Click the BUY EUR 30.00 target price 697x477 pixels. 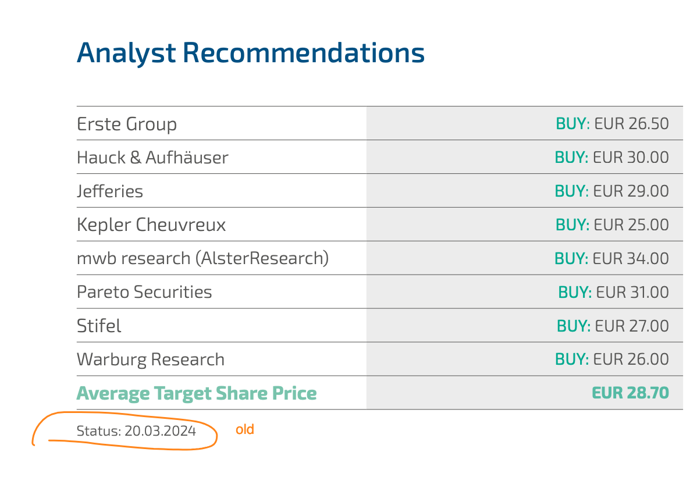(611, 158)
